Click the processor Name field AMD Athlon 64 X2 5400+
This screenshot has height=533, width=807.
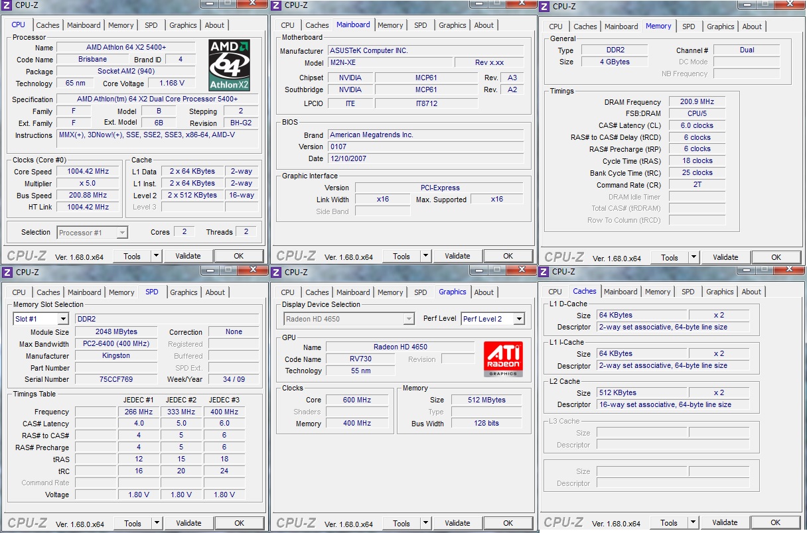click(x=126, y=48)
